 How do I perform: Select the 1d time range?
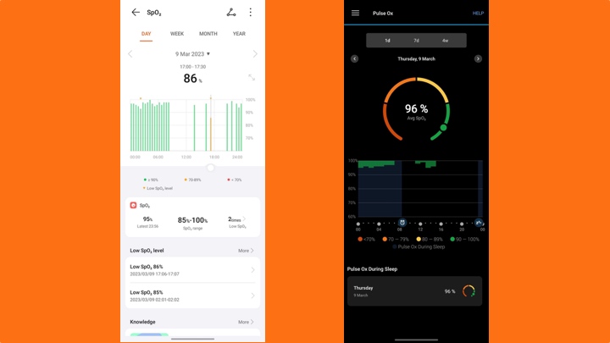tap(387, 41)
